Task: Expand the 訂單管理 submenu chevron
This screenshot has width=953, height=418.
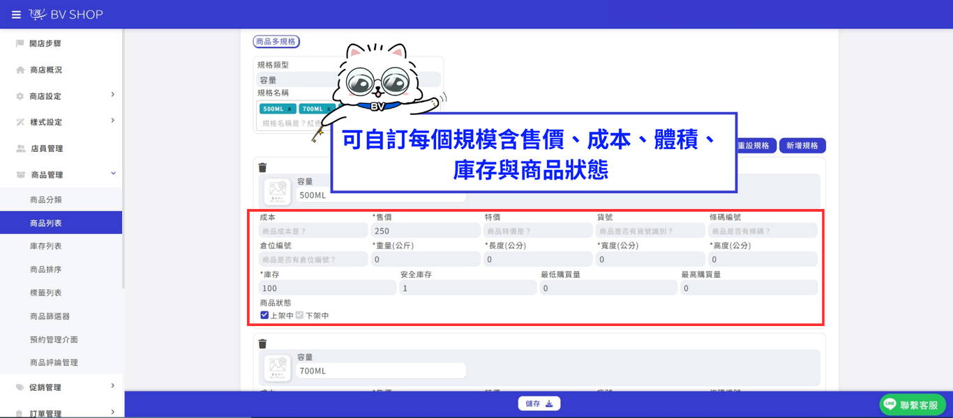Action: [113, 412]
